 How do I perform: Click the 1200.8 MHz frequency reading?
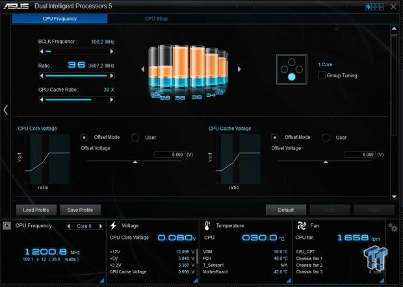point(52,252)
